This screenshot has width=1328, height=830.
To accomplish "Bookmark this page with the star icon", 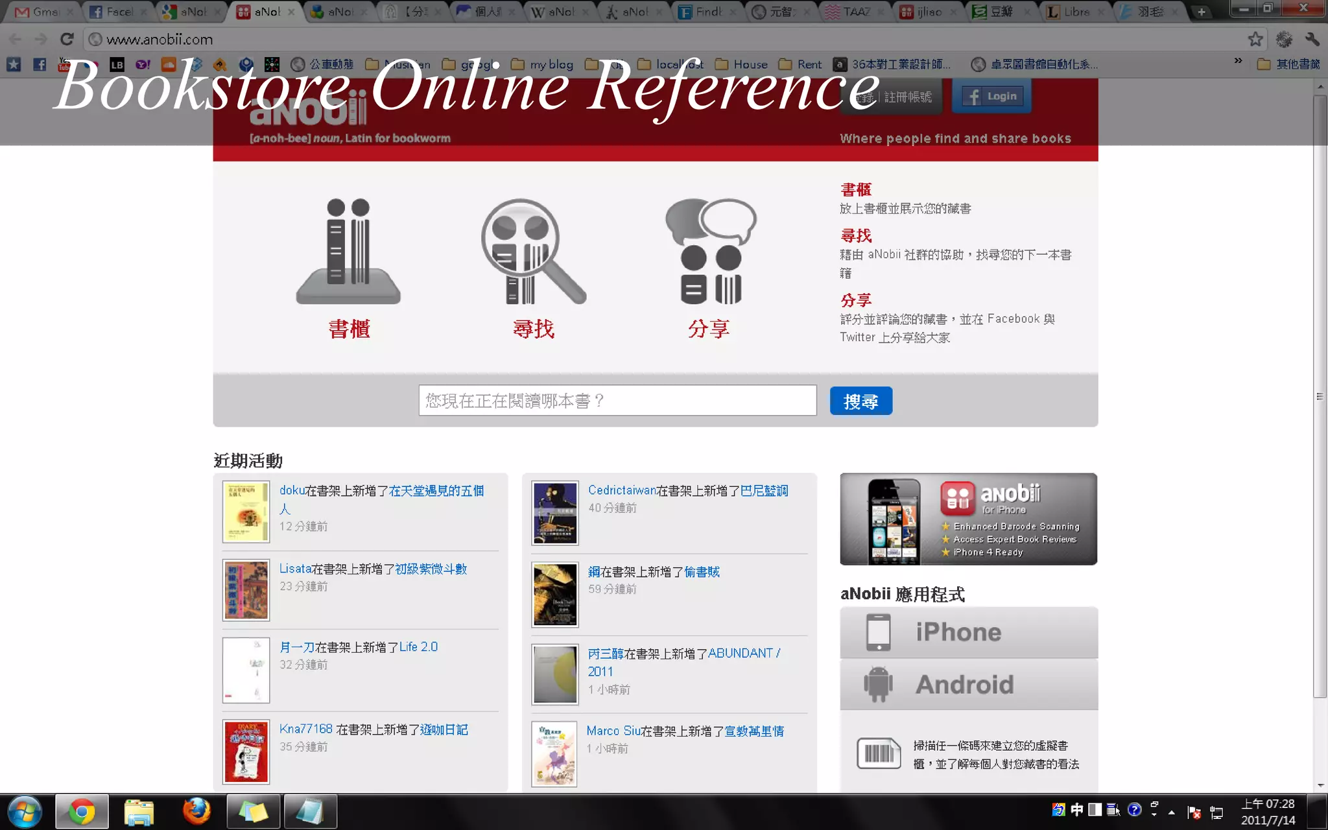I will [1255, 39].
